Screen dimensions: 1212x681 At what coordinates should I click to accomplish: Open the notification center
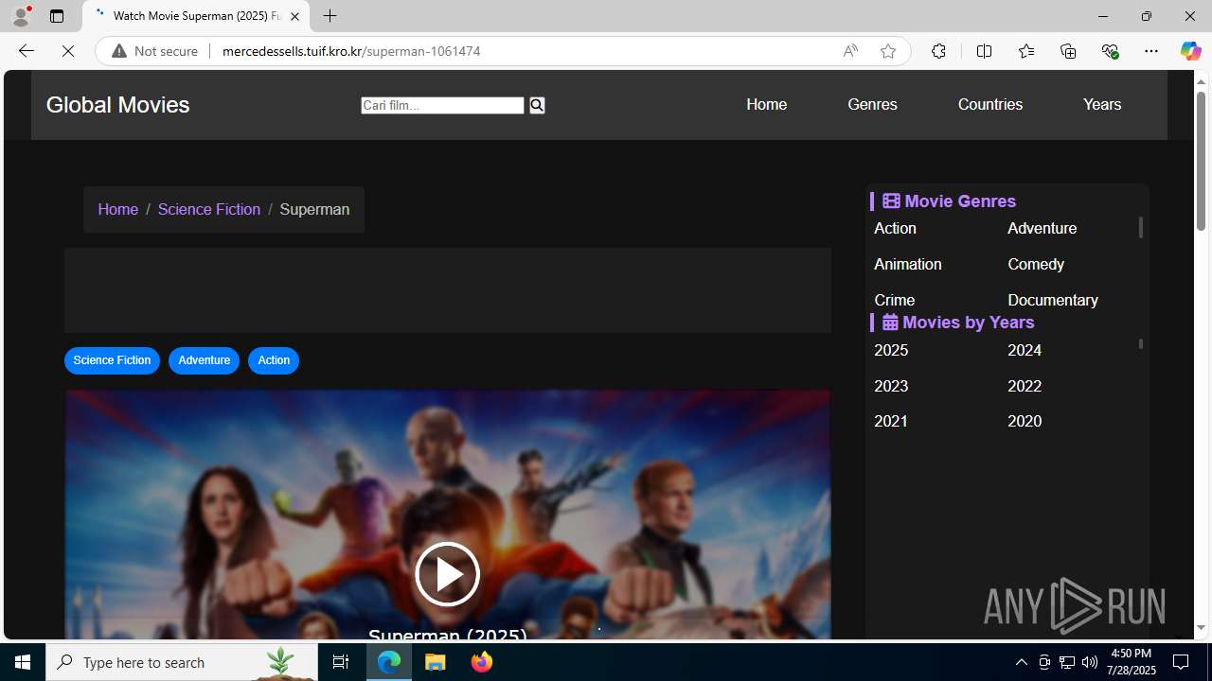[x=1181, y=662]
